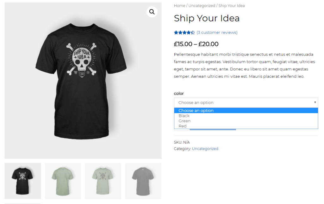Click the Uncategorized link beside Category

coord(205,149)
